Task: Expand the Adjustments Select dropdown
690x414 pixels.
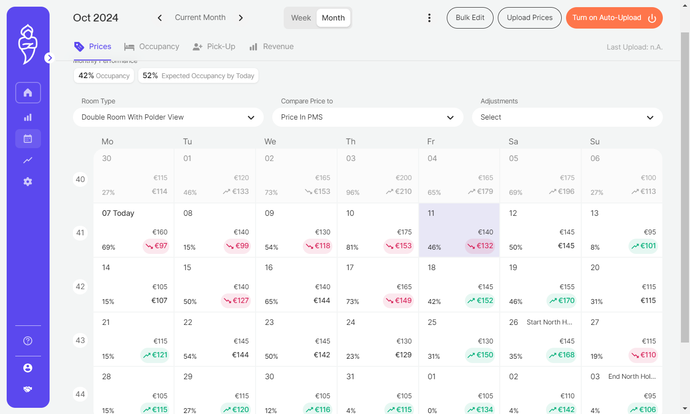Action: pyautogui.click(x=567, y=117)
